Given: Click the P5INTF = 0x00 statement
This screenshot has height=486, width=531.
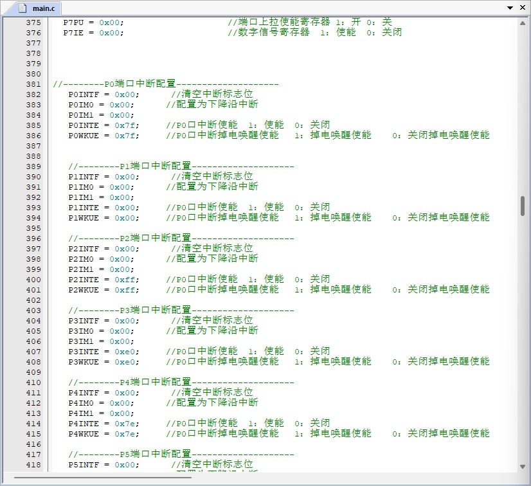Looking at the screenshot, I should (103, 465).
